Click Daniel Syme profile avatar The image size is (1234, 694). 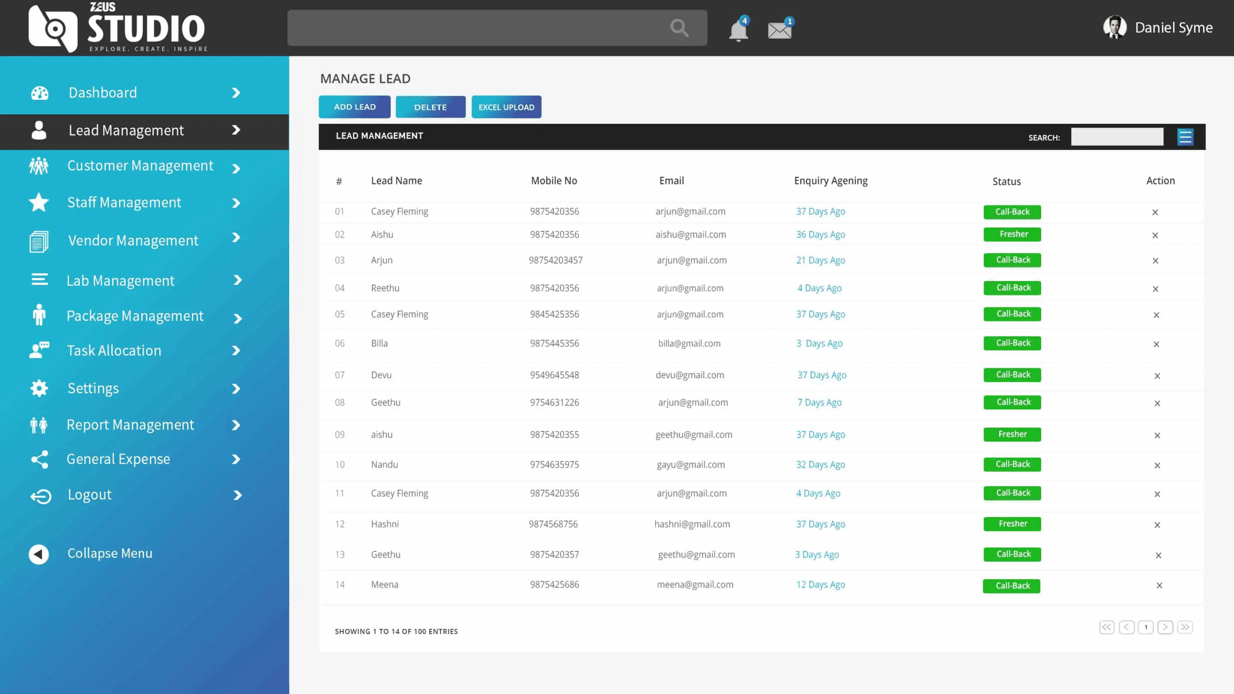click(1114, 27)
